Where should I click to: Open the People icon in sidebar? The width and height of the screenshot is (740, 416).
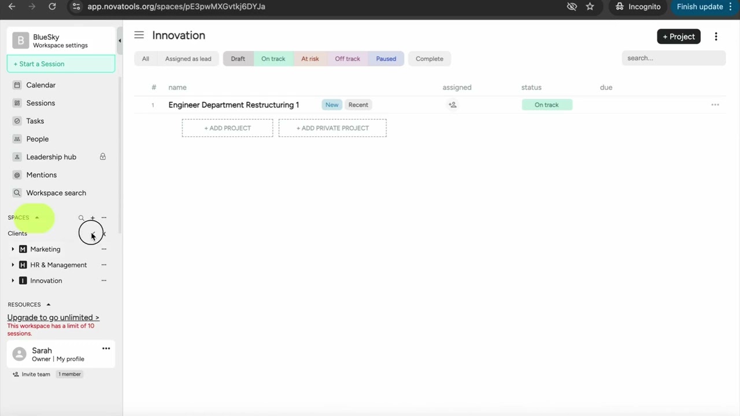[x=17, y=139]
